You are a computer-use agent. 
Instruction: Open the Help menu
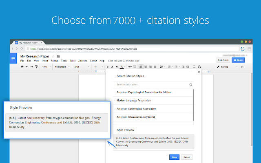point(102,61)
